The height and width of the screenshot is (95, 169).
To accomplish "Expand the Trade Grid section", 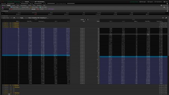I will [x=2, y=16].
